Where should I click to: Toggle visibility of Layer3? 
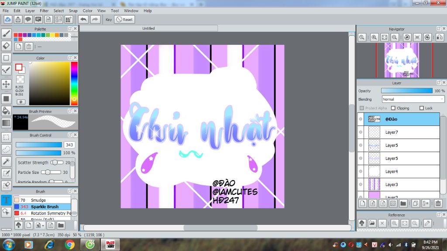361,184
